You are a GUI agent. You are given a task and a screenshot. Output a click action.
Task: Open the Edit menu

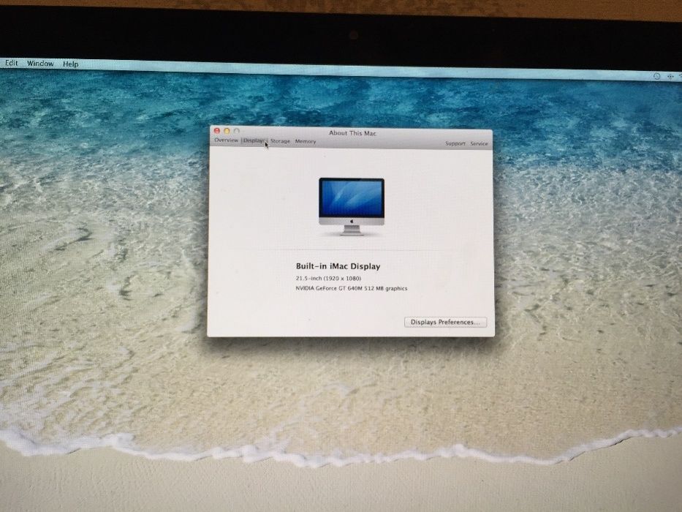tap(11, 63)
